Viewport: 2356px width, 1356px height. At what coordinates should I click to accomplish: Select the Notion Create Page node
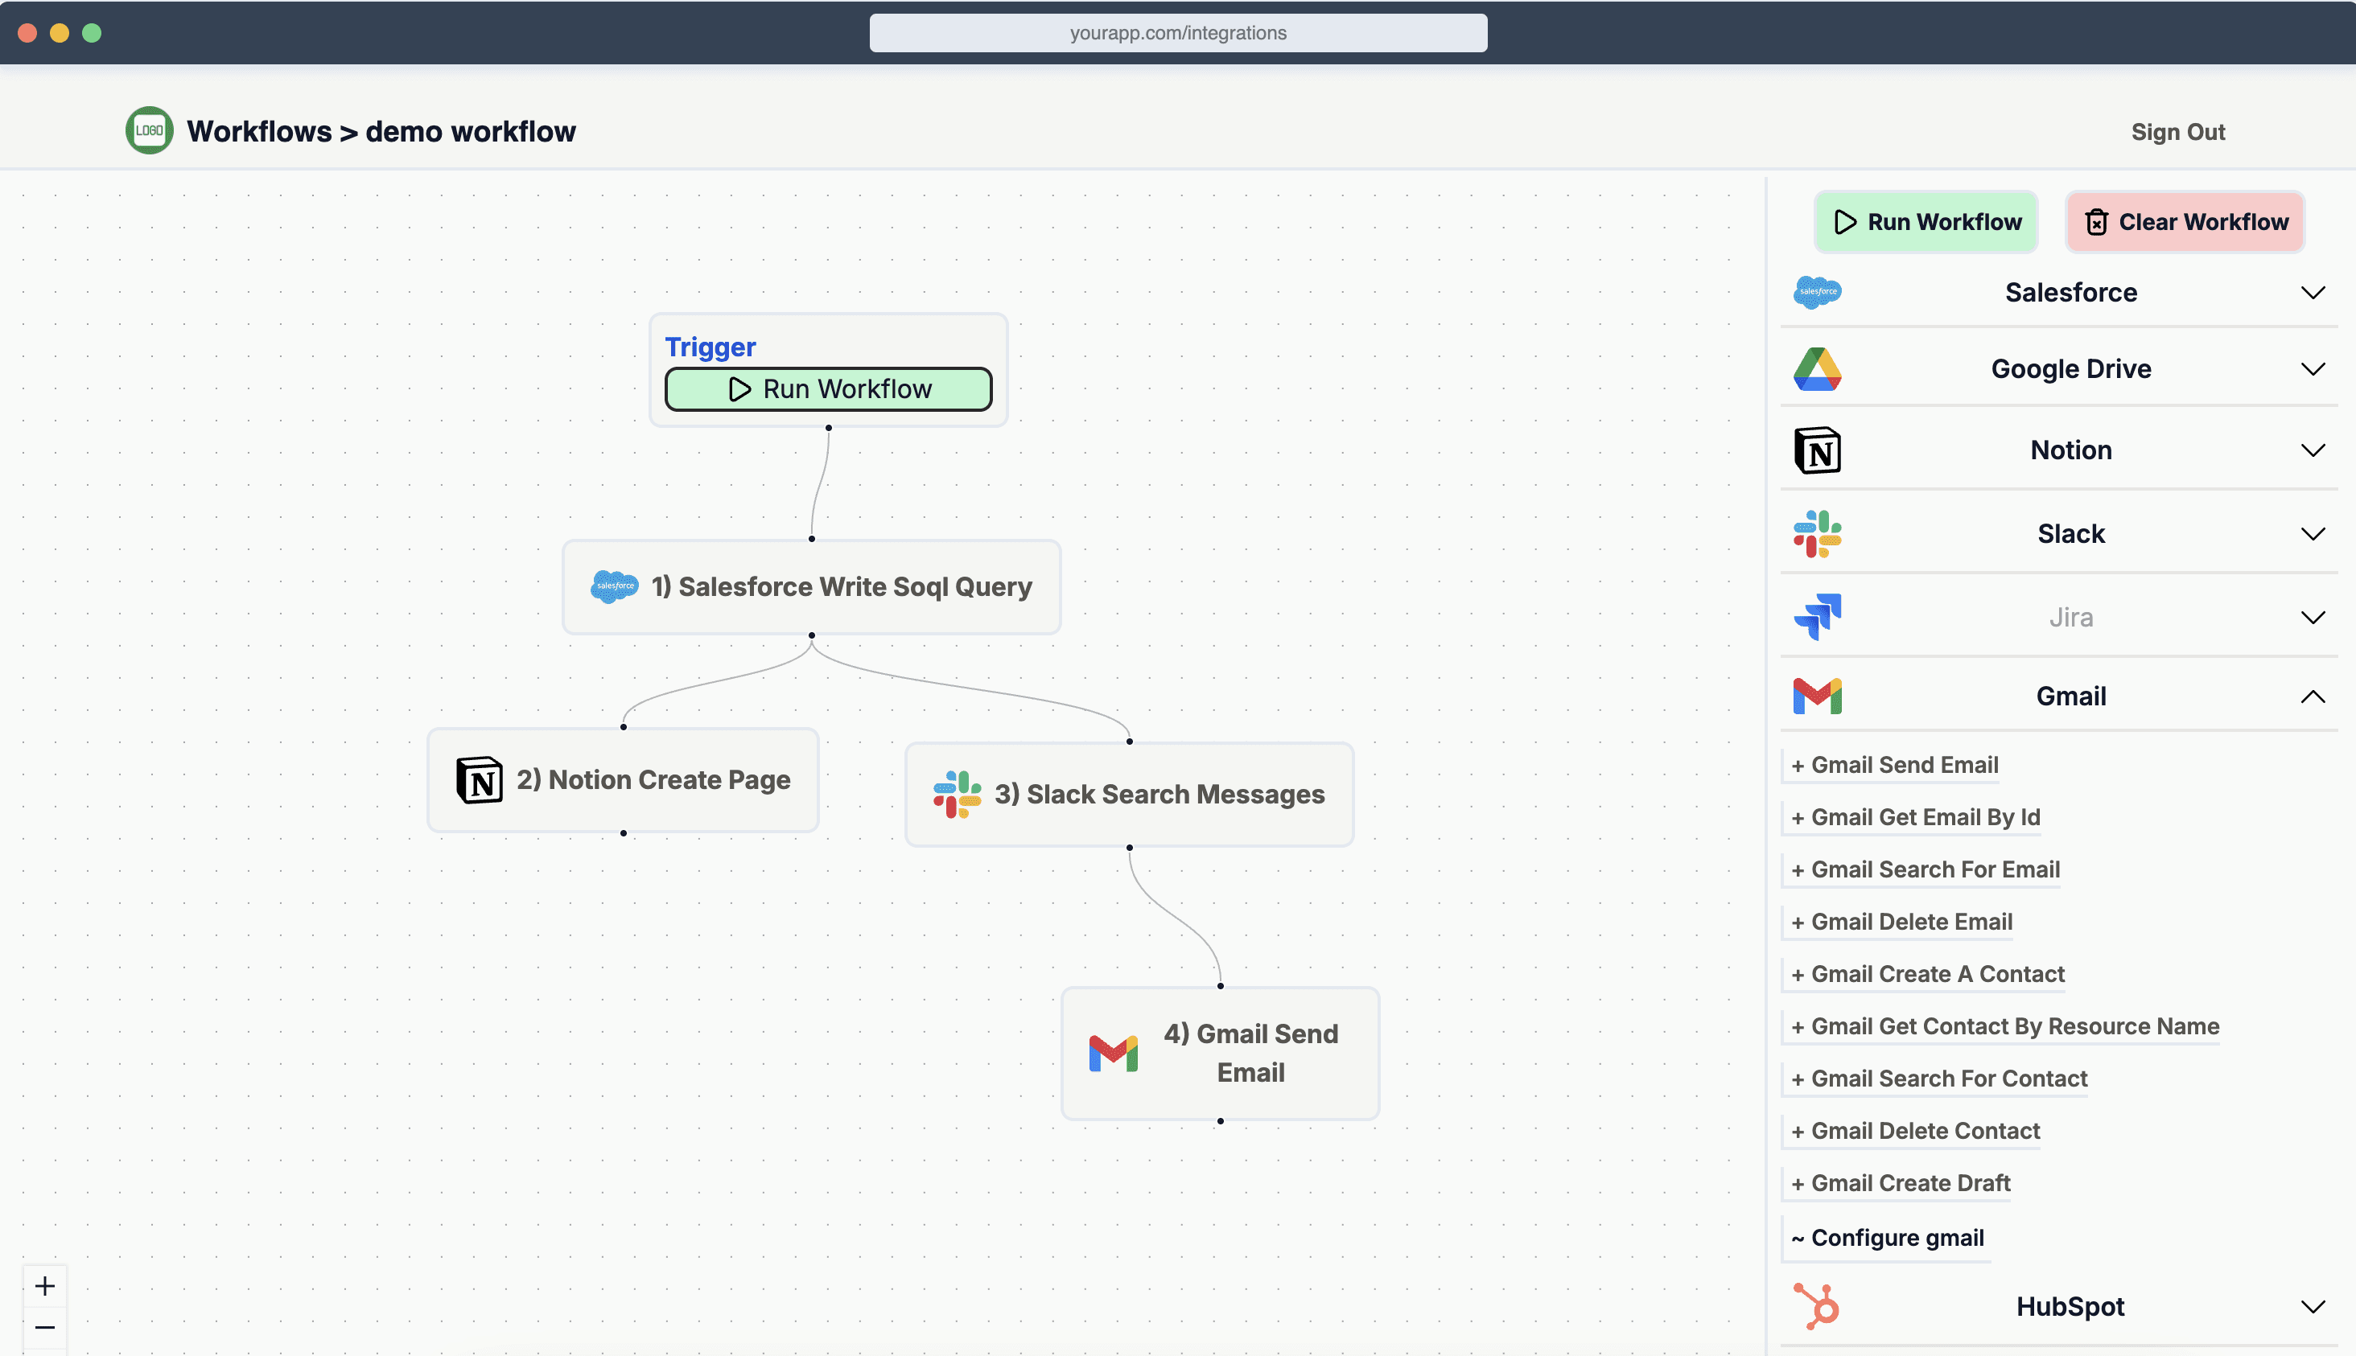(x=622, y=779)
